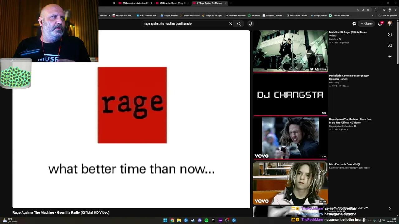399x224 pixels.
Task: Open the T24 - Gündem bookmark
Action: point(147,16)
